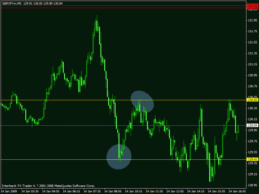Select the yellow 129.42 horizontal line
The width and height of the screenshot is (259, 194).
[123, 159]
